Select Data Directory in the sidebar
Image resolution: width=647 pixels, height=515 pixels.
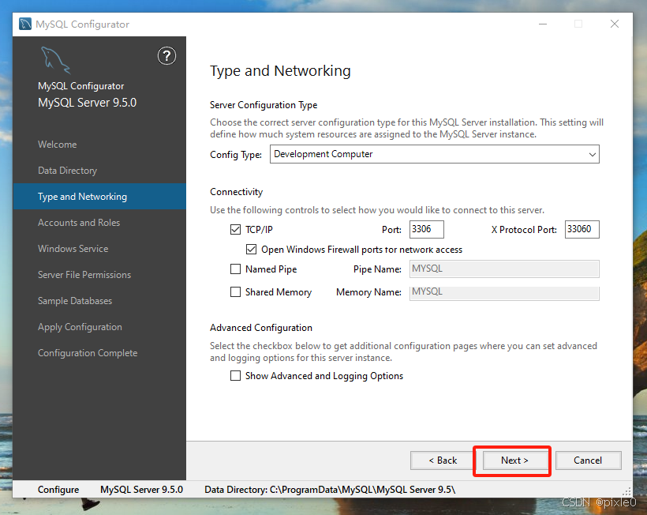pyautogui.click(x=67, y=171)
